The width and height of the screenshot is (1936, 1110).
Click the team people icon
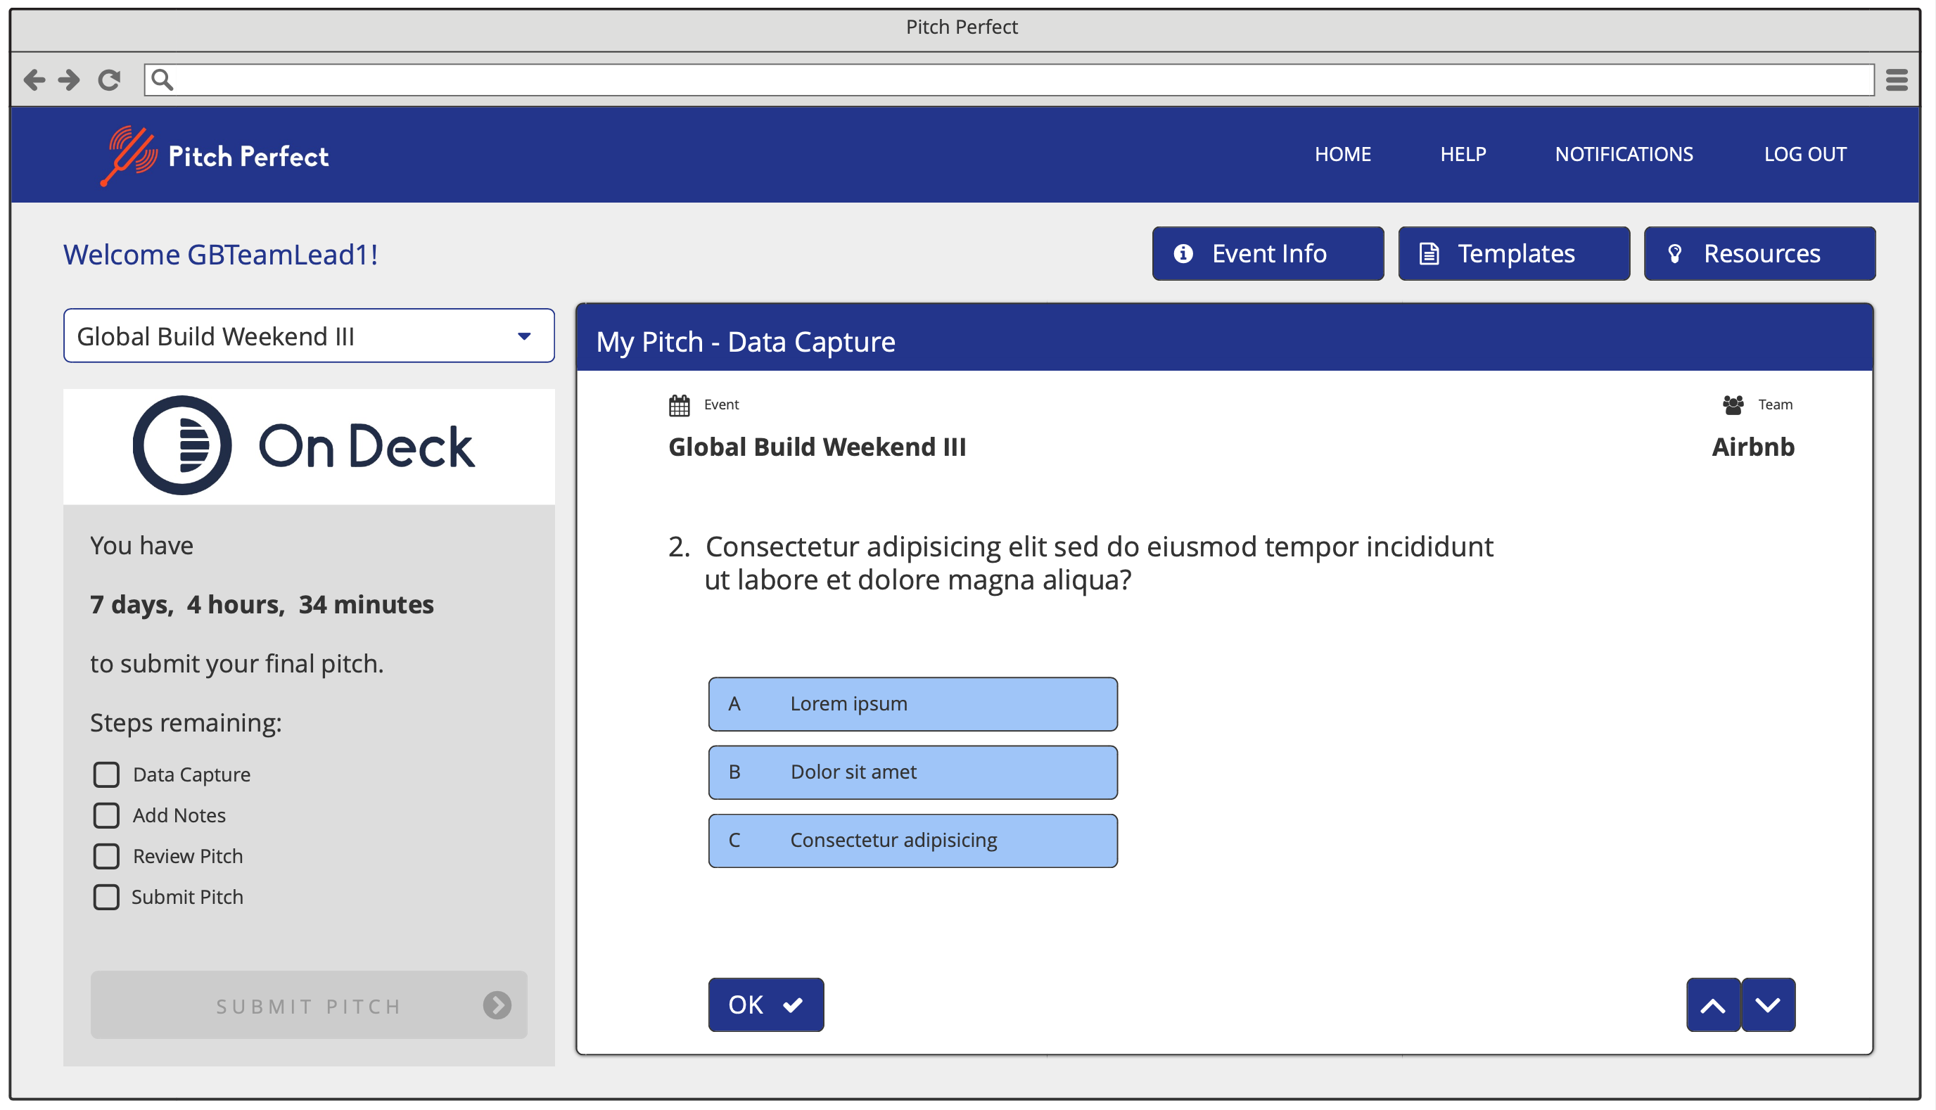1733,404
